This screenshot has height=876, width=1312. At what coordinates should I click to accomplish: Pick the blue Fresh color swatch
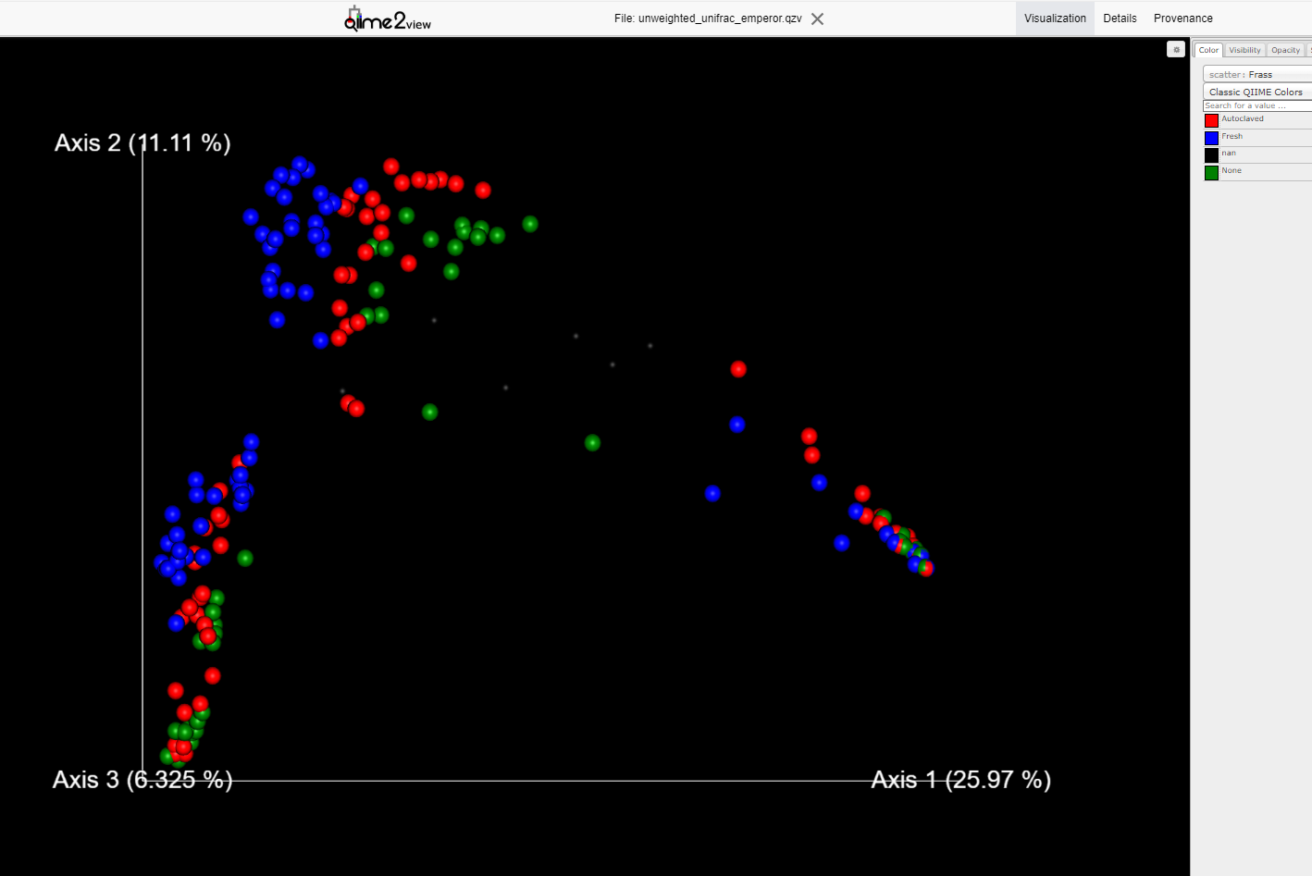pyautogui.click(x=1211, y=138)
